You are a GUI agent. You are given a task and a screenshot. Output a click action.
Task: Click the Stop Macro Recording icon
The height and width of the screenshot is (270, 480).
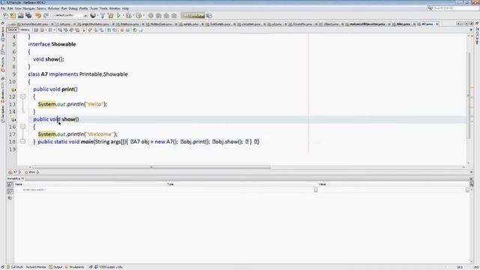coord(127,30)
